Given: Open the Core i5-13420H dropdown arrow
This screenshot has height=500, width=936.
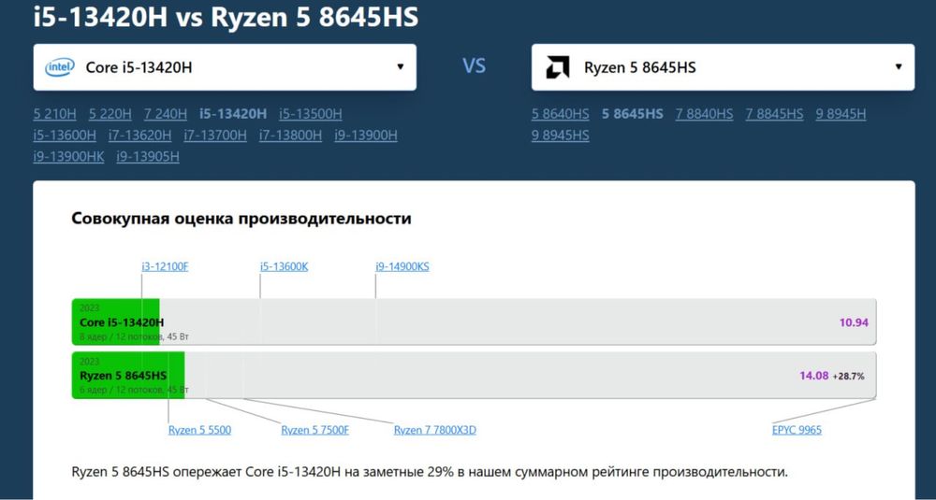Looking at the screenshot, I should tap(401, 66).
